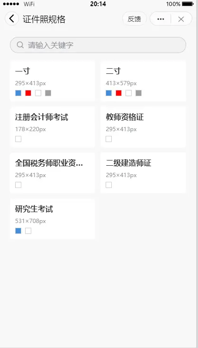
Task: Go back using the left arrow icon
Action: tap(11, 18)
